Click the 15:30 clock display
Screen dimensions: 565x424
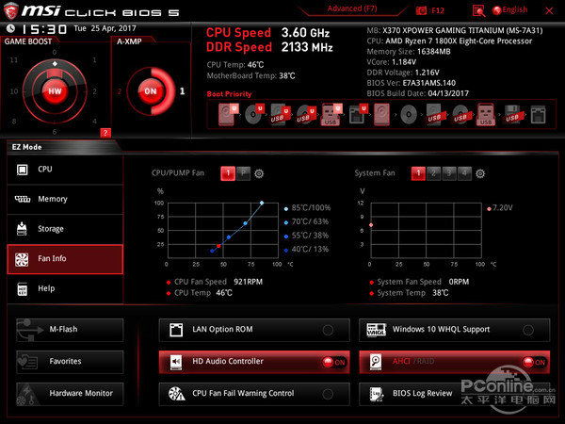click(44, 29)
